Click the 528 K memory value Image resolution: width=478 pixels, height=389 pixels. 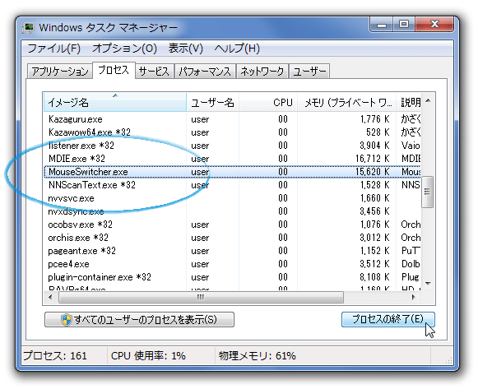click(378, 132)
